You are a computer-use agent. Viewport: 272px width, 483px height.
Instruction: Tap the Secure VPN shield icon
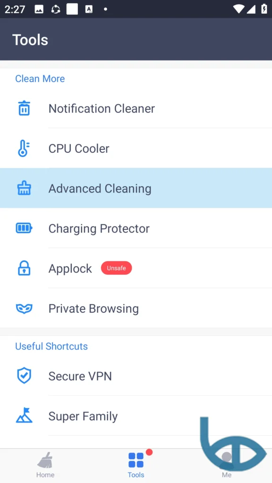click(x=24, y=376)
